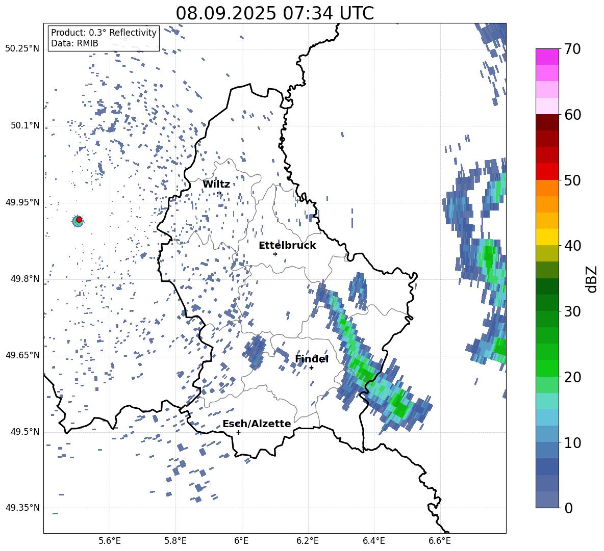Click the Data: RMIB text
The height and width of the screenshot is (551, 604).
74,43
